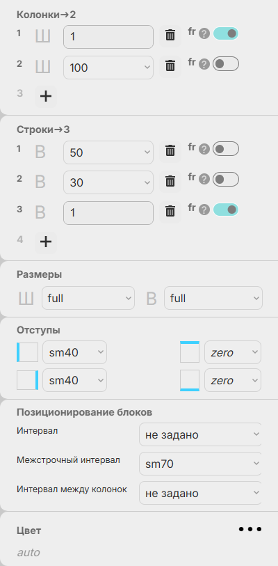Screen dimensions: 278x566
Task: Turn off the fr toggle for row 3
Action: pyautogui.click(x=226, y=210)
